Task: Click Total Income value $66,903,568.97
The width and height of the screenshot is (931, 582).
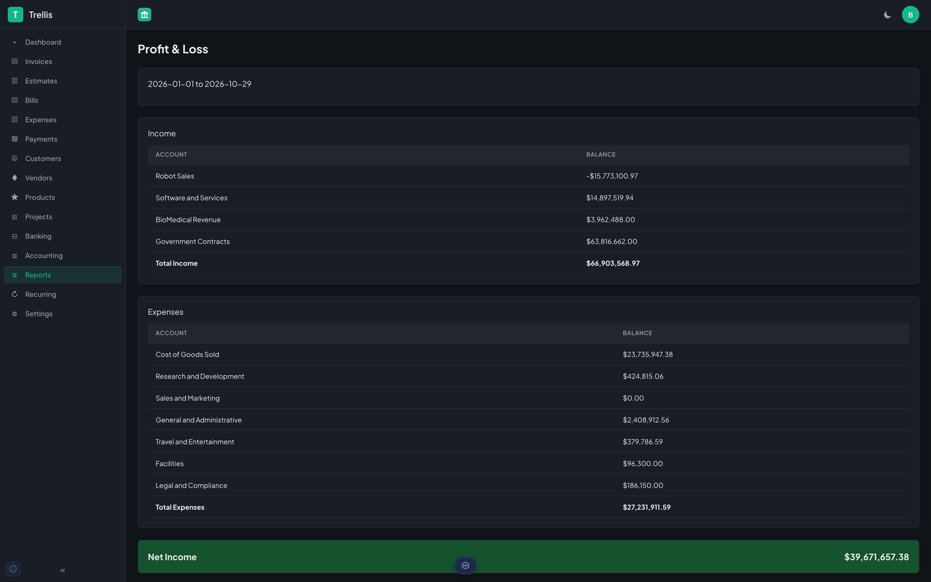Action: [x=613, y=263]
